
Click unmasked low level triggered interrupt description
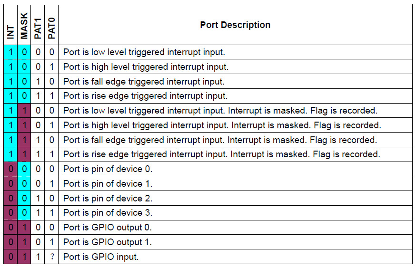[144, 52]
